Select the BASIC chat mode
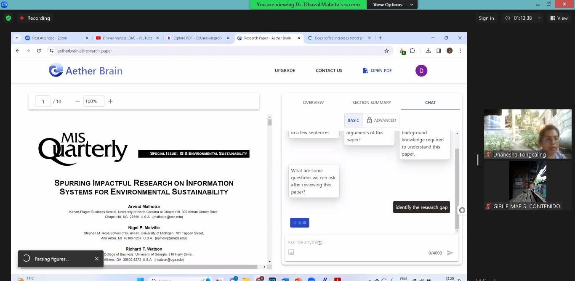The image size is (575, 281). (x=353, y=120)
